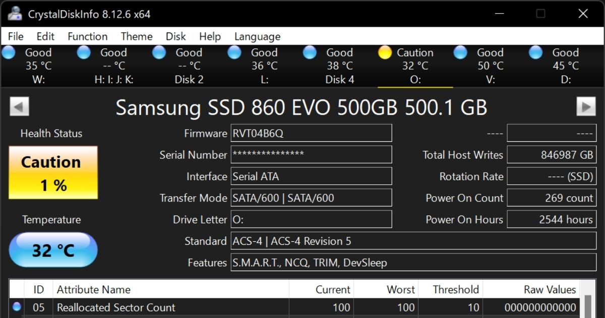
Task: Click the Current column header
Action: (x=321, y=290)
